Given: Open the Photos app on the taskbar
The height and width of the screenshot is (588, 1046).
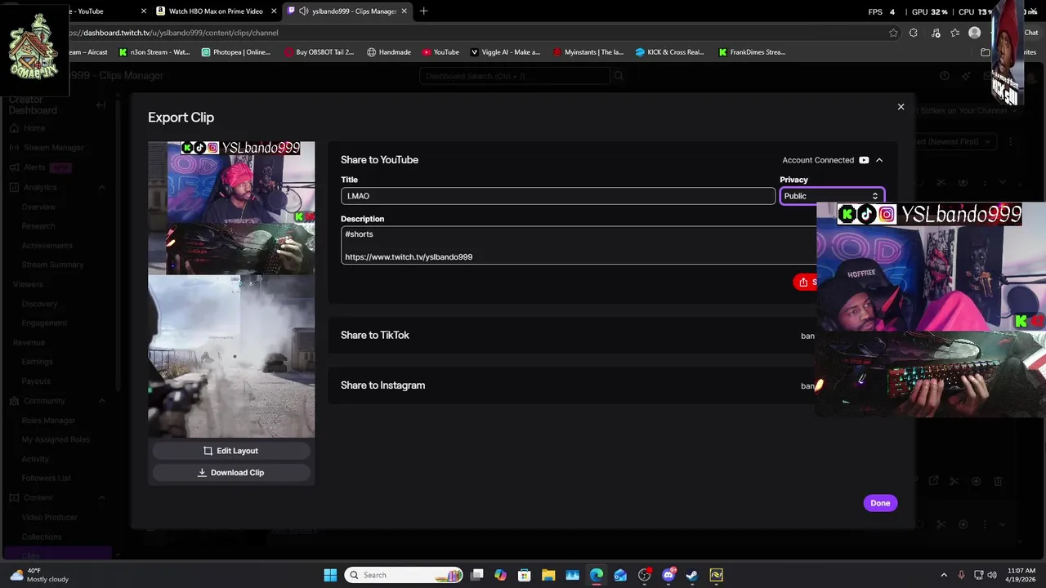Looking at the screenshot, I should [572, 575].
